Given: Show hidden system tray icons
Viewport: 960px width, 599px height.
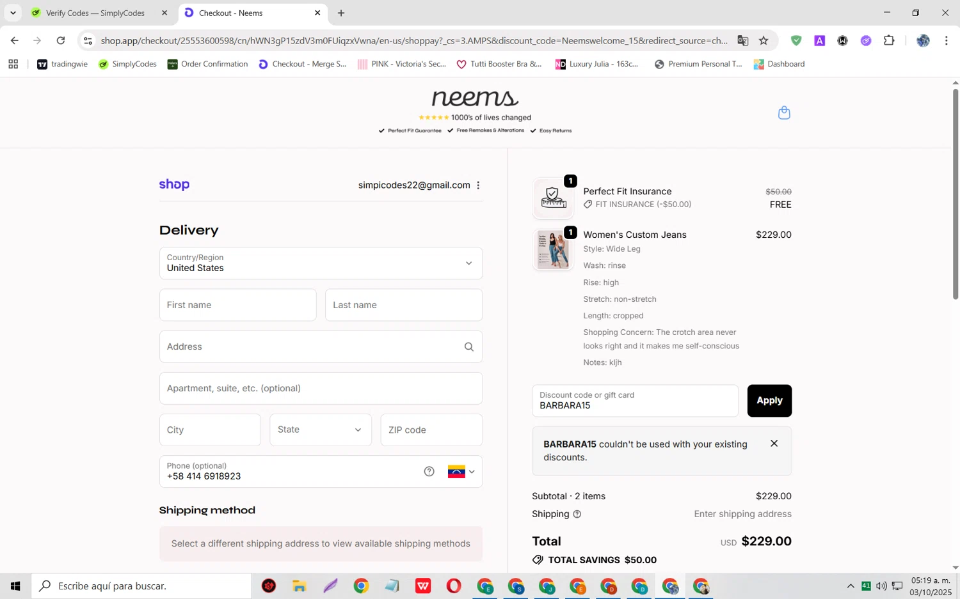Looking at the screenshot, I should [850, 586].
